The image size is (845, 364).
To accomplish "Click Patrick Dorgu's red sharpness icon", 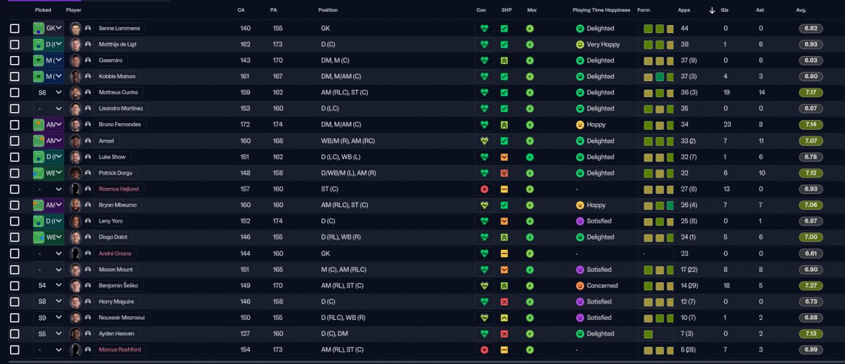I will coord(504,173).
